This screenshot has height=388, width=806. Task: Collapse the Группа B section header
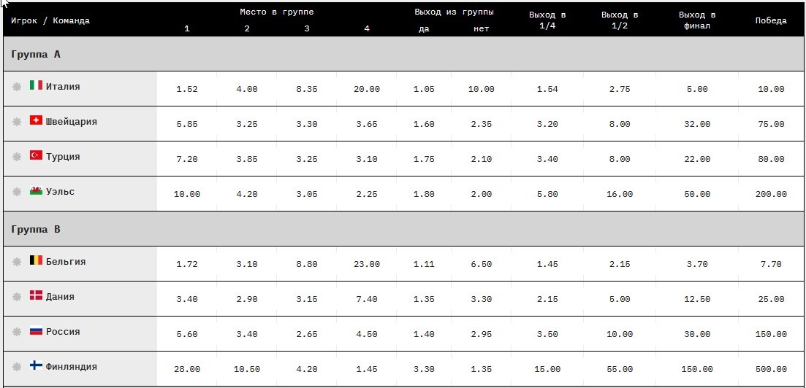[x=403, y=229]
